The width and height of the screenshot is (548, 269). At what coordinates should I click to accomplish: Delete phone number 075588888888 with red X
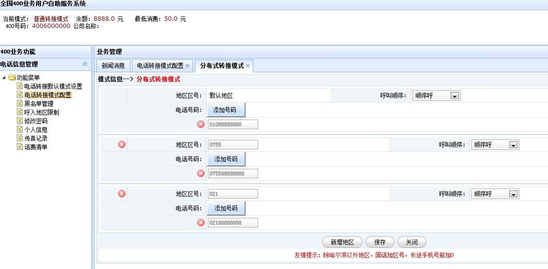click(201, 173)
